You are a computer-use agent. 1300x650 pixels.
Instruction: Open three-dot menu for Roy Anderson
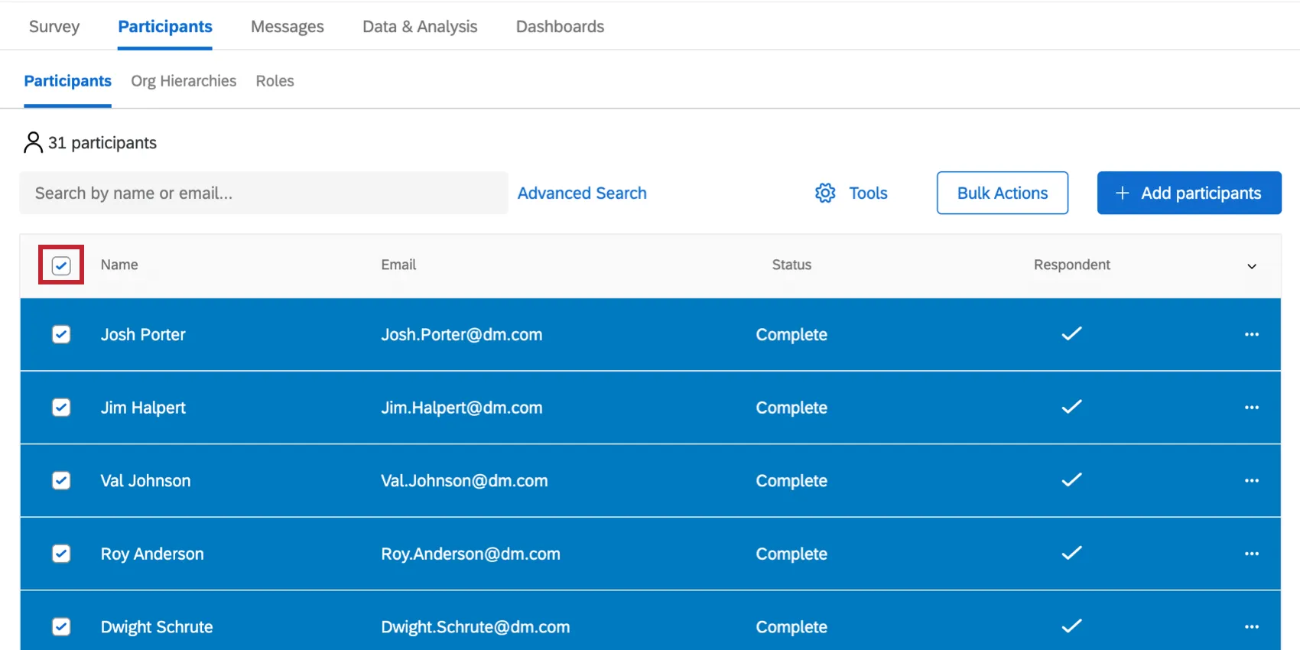(x=1251, y=554)
